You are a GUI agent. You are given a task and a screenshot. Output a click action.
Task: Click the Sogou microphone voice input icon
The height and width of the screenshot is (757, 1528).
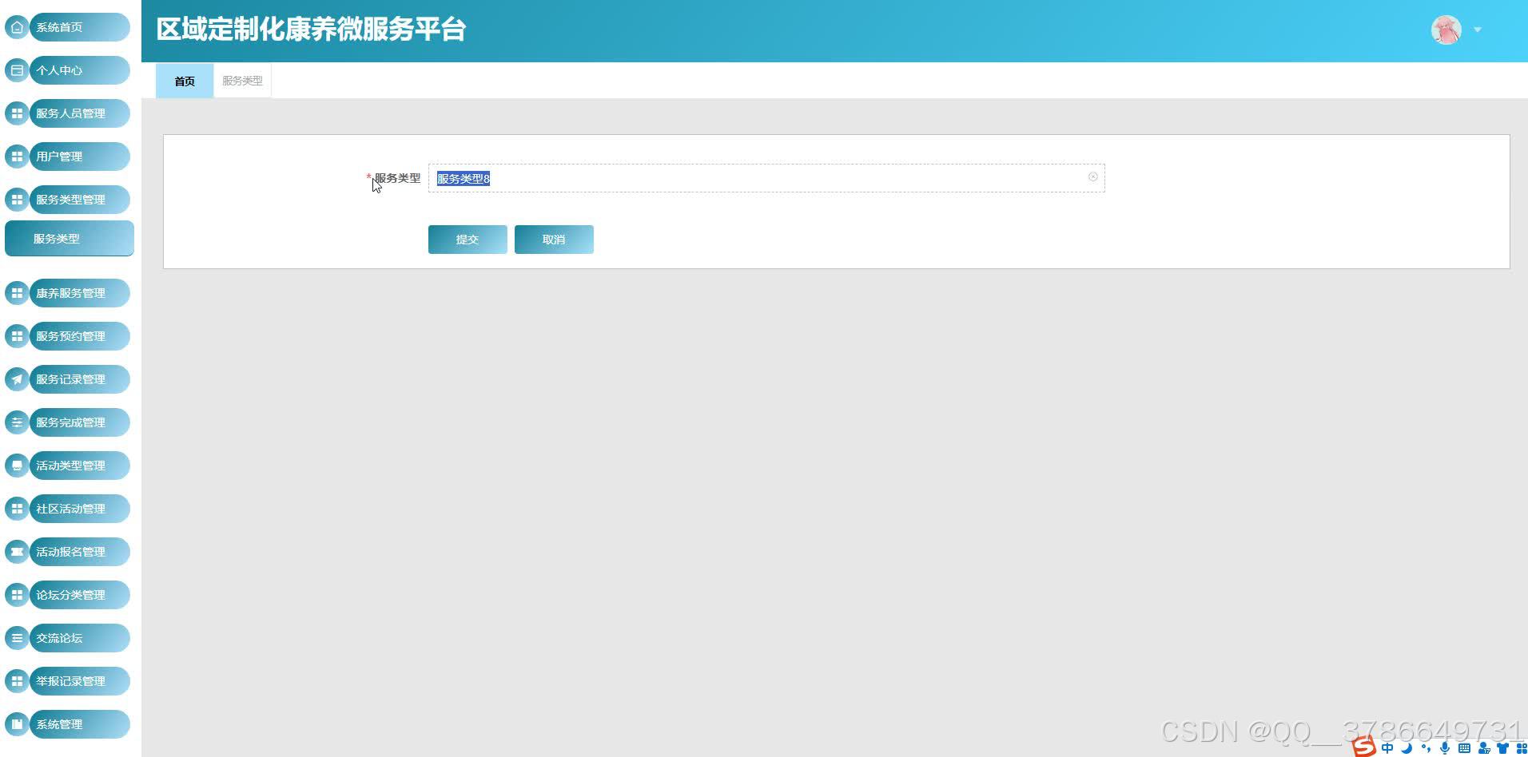[x=1445, y=748]
